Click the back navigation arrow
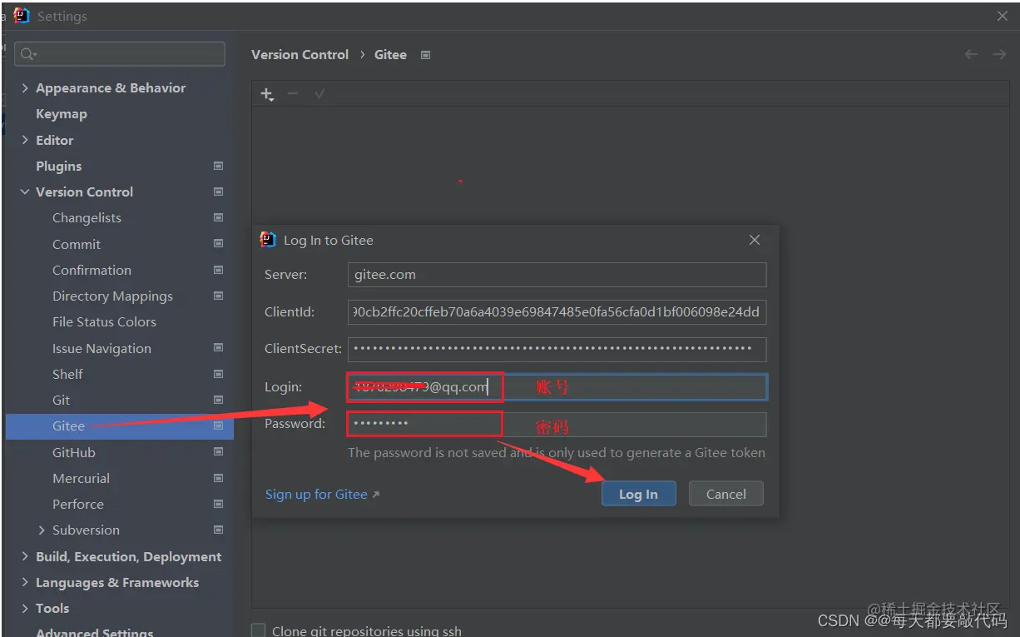This screenshot has width=1020, height=637. [x=971, y=54]
